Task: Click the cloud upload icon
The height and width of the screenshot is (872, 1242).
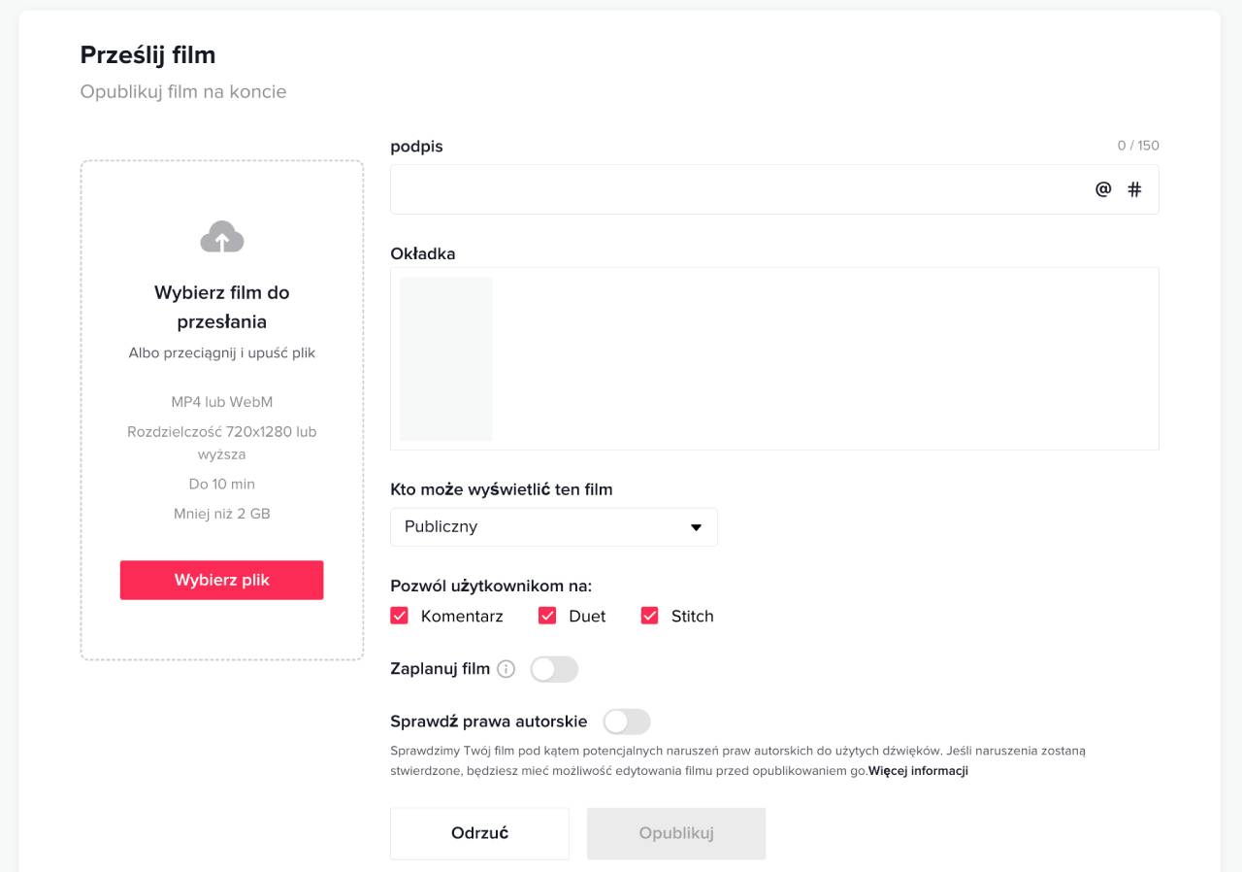Action: coord(221,237)
